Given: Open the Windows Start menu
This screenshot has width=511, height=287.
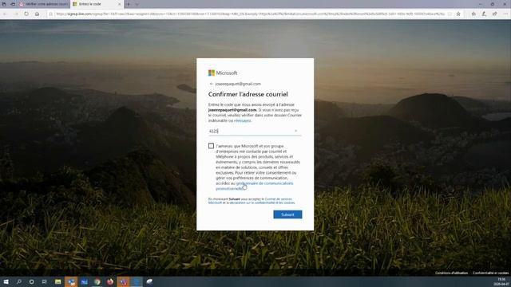Looking at the screenshot, I should [x=6, y=281].
